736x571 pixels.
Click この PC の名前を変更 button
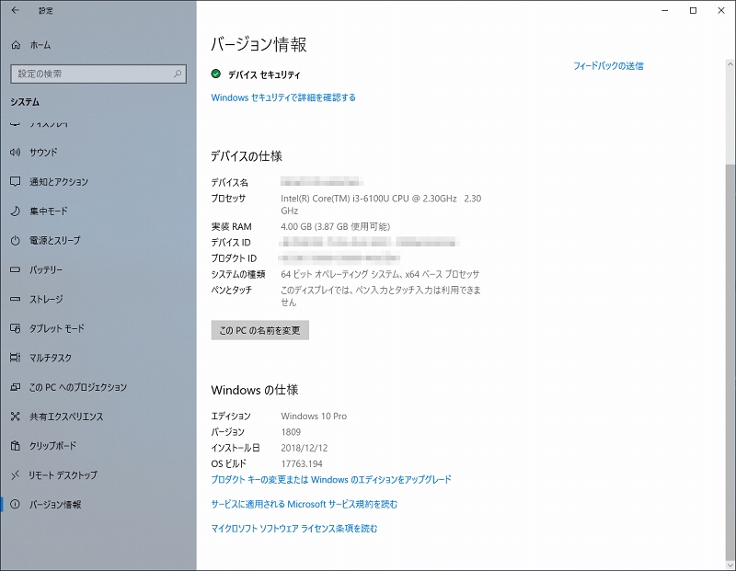260,330
